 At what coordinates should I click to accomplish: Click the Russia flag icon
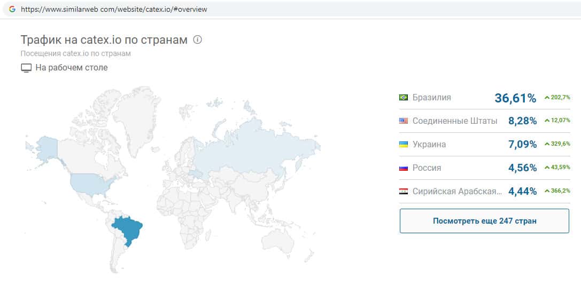point(404,168)
